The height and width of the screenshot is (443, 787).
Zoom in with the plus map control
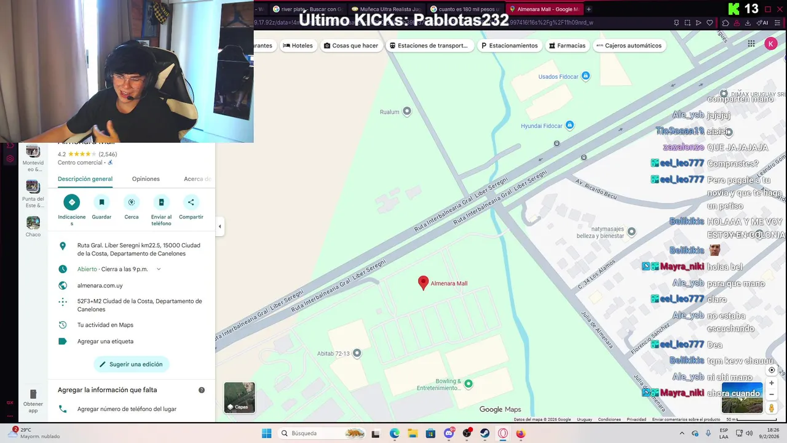point(772,383)
